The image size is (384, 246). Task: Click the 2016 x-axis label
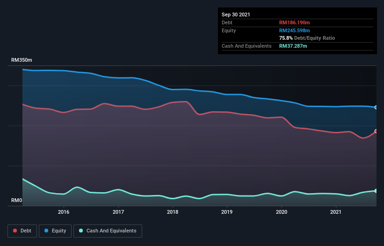(64, 212)
